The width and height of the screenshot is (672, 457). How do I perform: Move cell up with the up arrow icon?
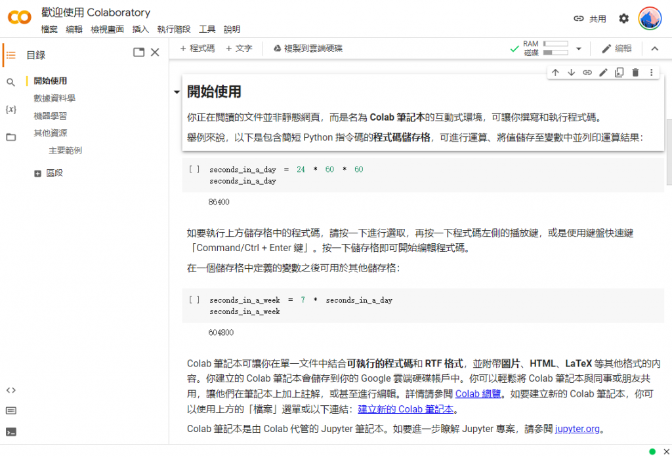pyautogui.click(x=555, y=72)
